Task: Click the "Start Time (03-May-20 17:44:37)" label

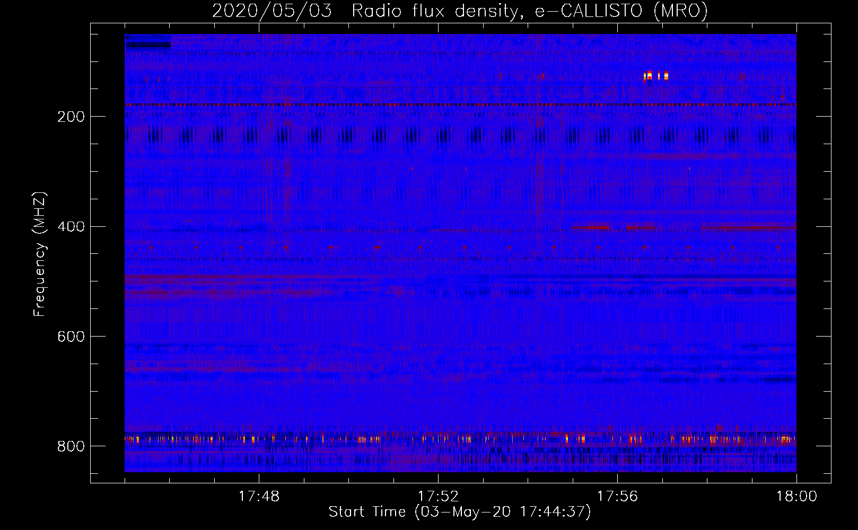Action: coord(460,512)
